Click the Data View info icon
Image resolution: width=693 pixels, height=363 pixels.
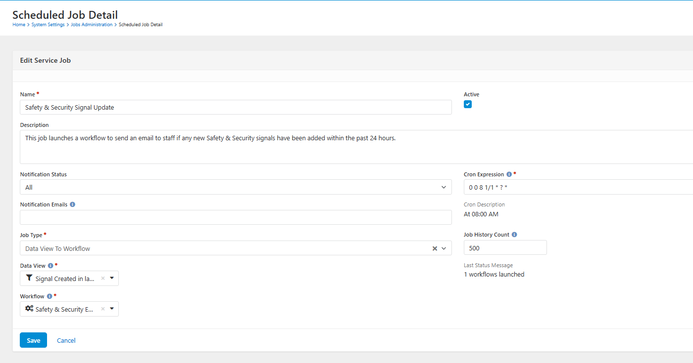(50, 266)
